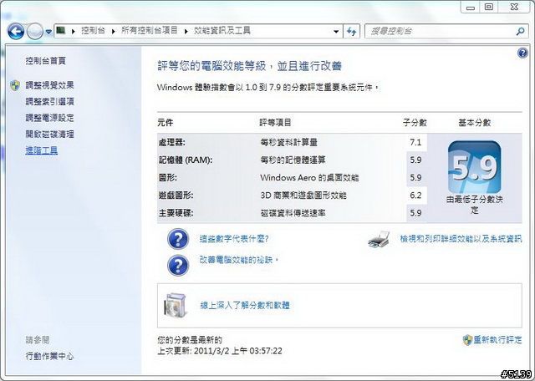The height and width of the screenshot is (381, 535).
Task: Click 每秒資料計算量 rating item text
Action: pyautogui.click(x=288, y=142)
